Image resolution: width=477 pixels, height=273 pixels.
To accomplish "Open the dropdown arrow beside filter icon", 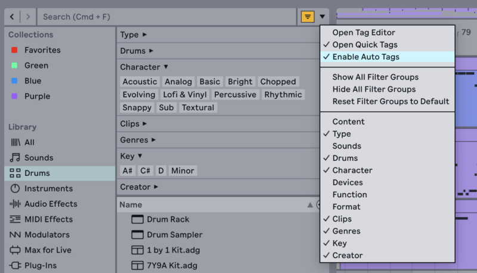I will point(323,17).
